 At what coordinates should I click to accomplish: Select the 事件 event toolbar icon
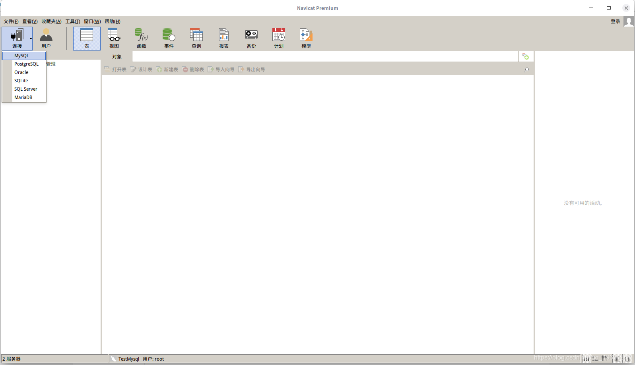point(169,38)
